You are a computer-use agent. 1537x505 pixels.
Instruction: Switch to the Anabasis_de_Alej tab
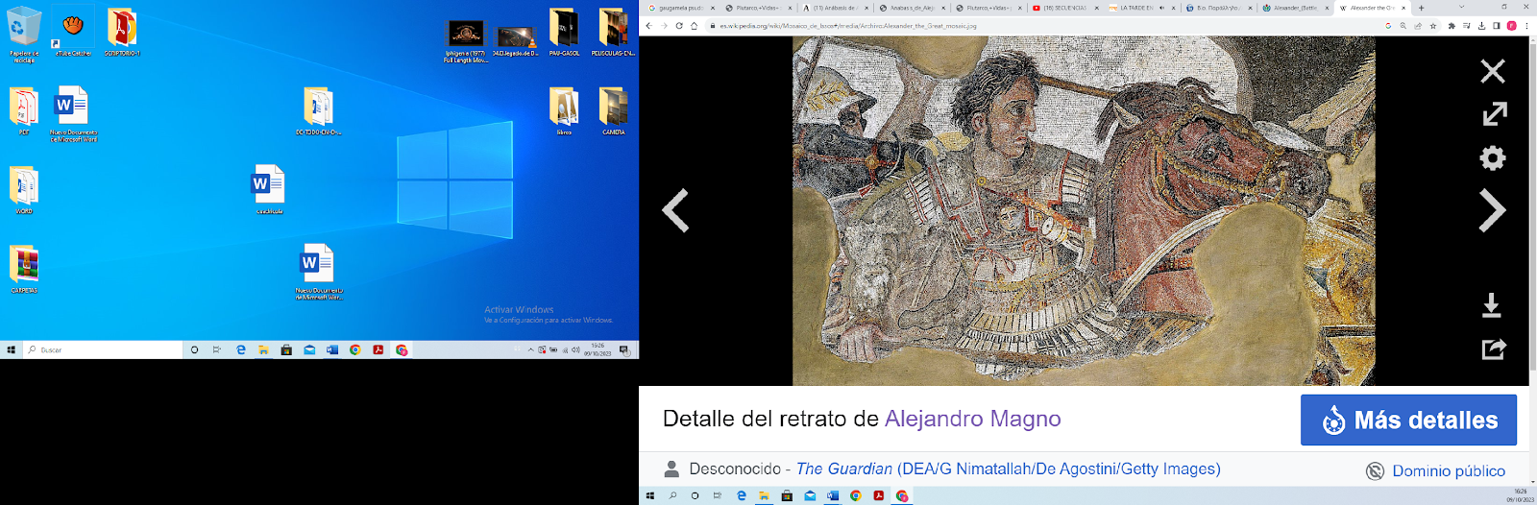pos(911,8)
